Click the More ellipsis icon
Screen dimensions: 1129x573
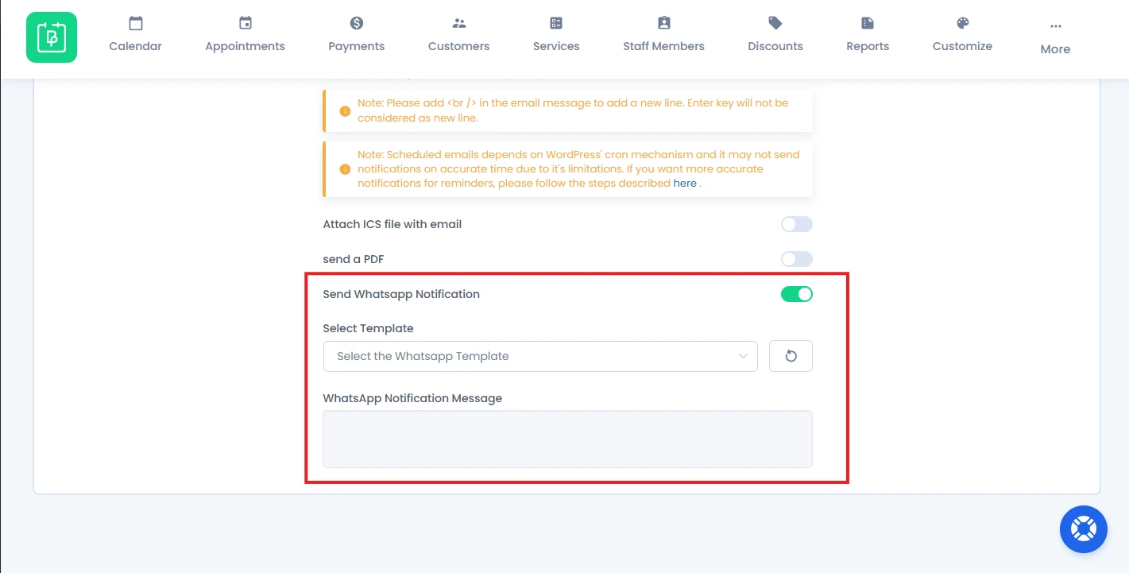click(x=1056, y=26)
